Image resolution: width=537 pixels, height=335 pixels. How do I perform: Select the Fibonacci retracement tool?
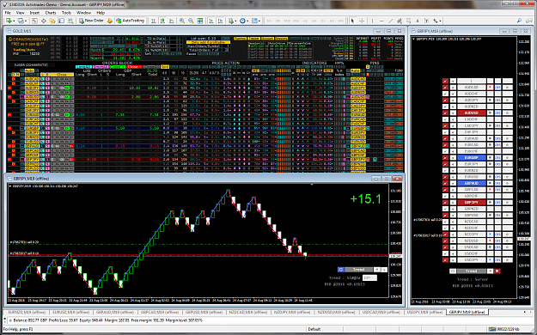click(x=409, y=21)
